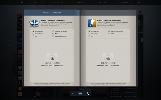The width and height of the screenshot is (161, 100).
Task: Go to the next journal page arrow
Action: (x=88, y=93)
